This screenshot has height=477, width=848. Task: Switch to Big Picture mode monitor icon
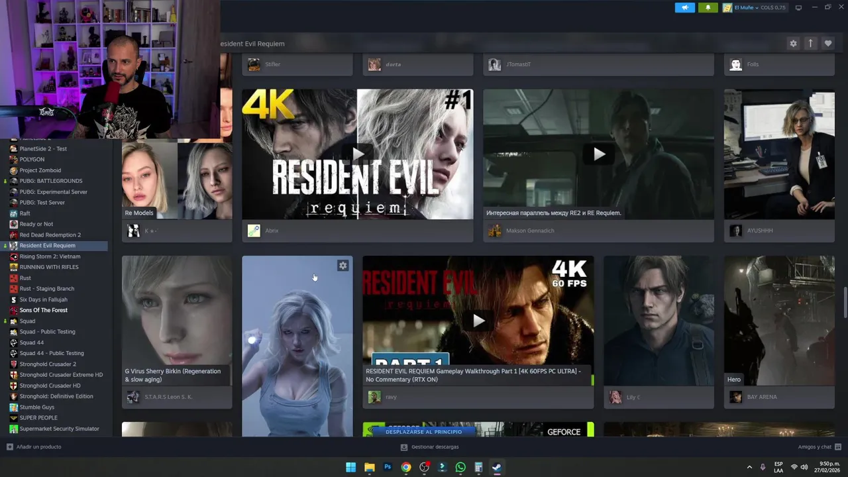pyautogui.click(x=798, y=7)
